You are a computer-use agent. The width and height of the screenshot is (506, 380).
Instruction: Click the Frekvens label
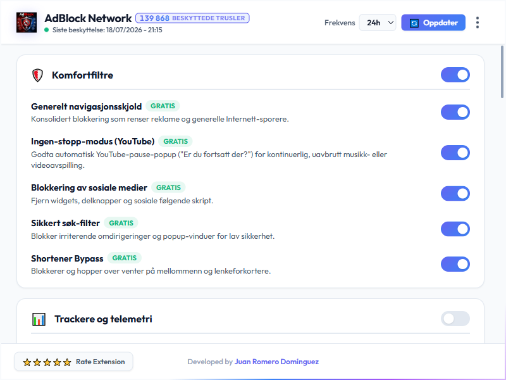340,23
